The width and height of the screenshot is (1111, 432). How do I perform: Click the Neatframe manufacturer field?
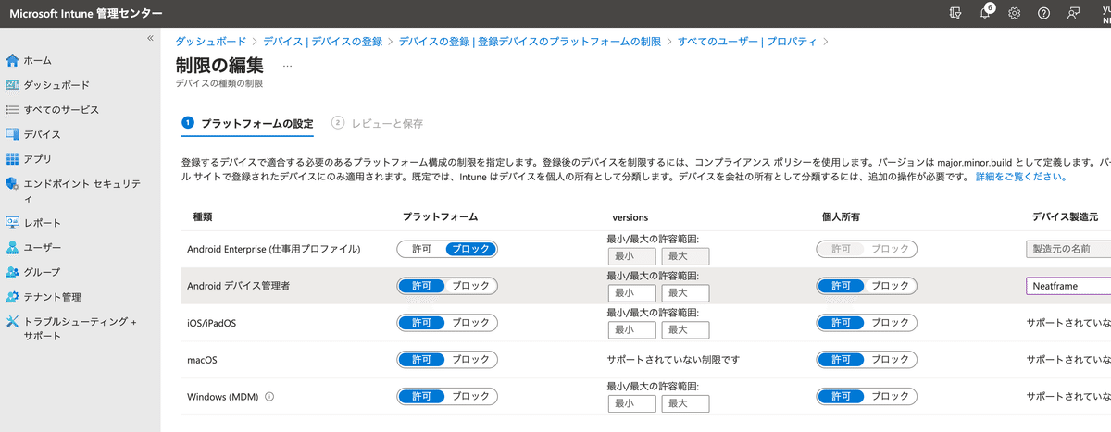(1068, 286)
